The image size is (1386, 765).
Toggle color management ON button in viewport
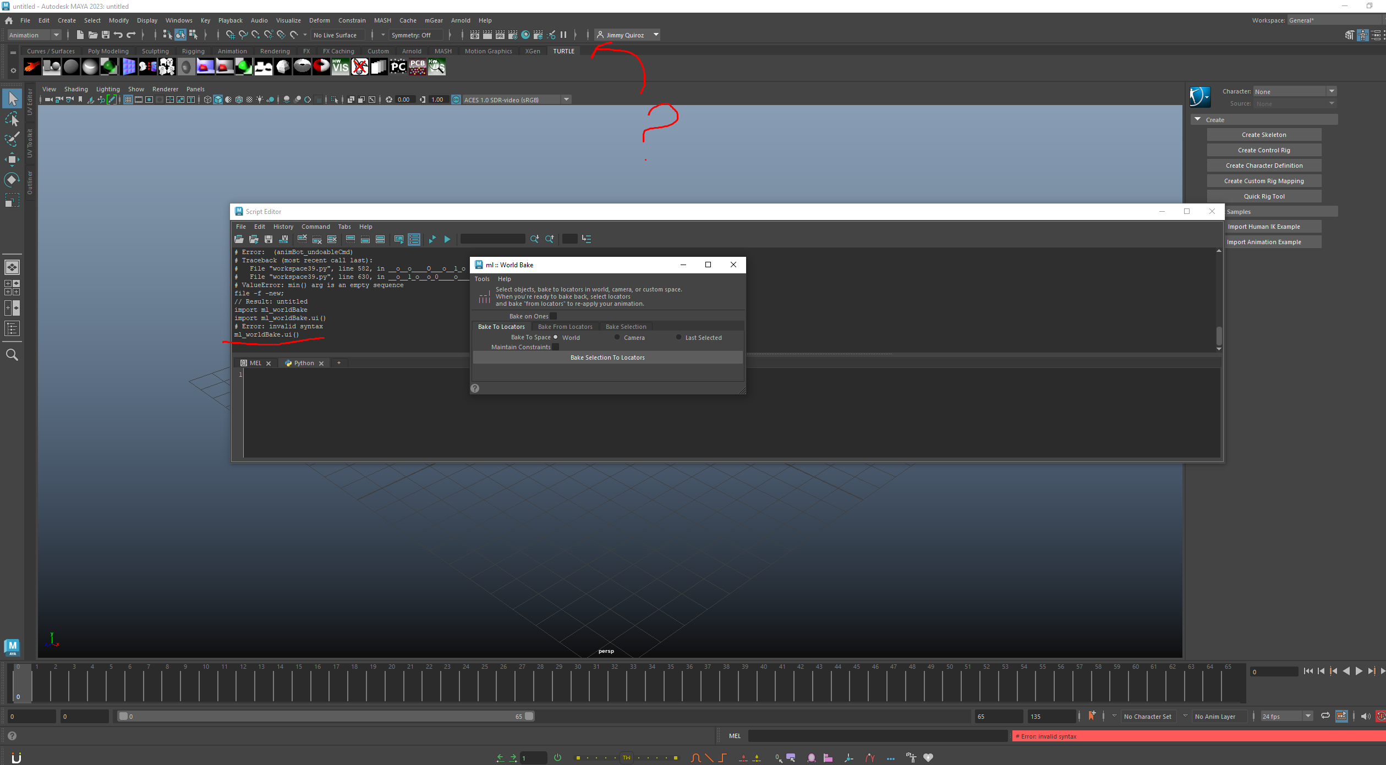pyautogui.click(x=456, y=100)
